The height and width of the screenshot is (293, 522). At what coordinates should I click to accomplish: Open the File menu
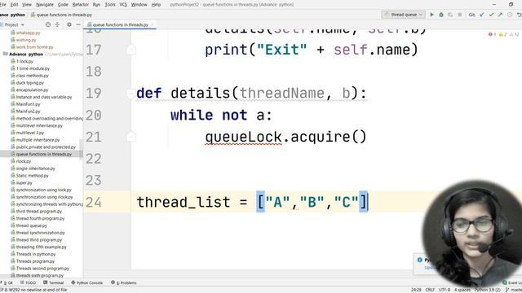coord(3,5)
